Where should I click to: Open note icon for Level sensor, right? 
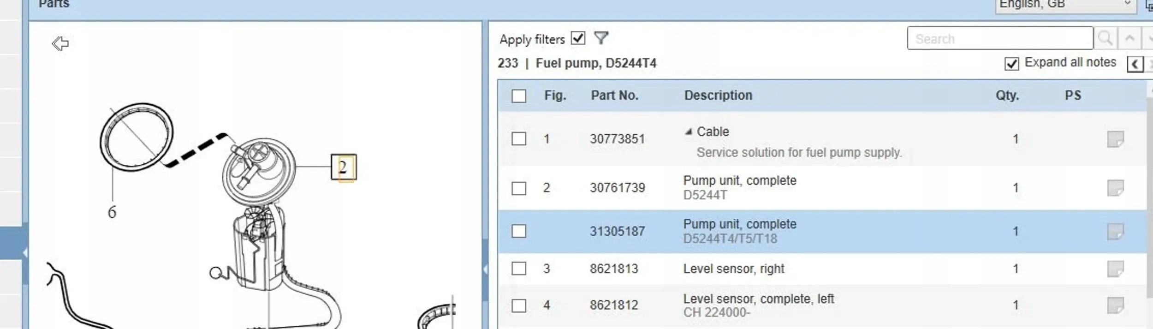click(1115, 269)
